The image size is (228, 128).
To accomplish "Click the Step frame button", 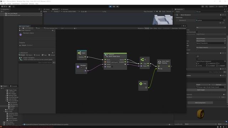I will pos(118,6).
